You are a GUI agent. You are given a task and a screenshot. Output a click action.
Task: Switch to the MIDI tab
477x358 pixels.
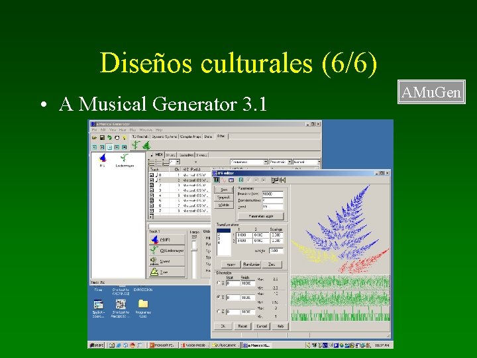(156, 154)
